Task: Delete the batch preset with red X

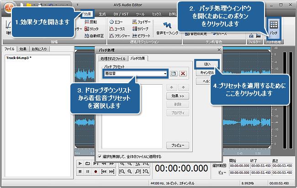Action: tap(182, 73)
